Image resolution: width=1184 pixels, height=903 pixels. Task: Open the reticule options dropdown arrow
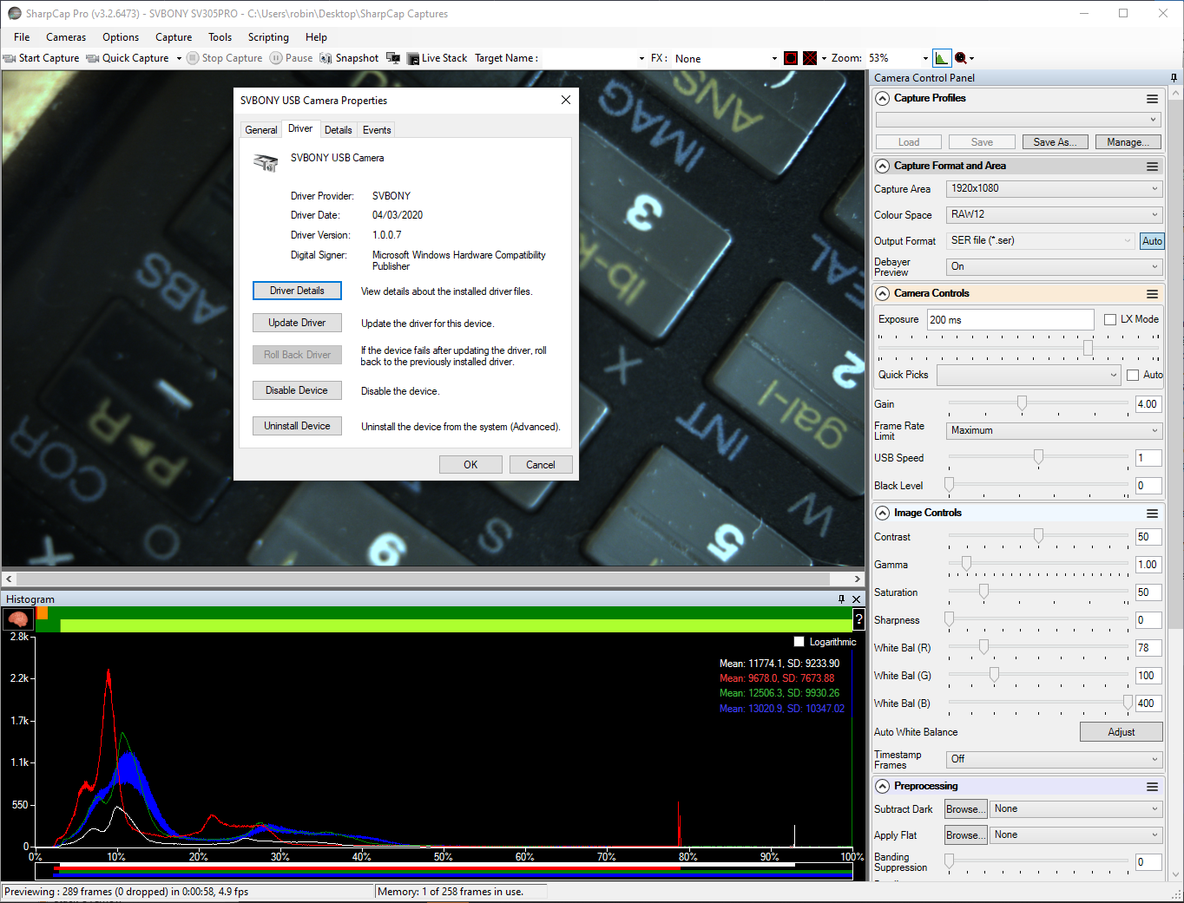pyautogui.click(x=824, y=58)
